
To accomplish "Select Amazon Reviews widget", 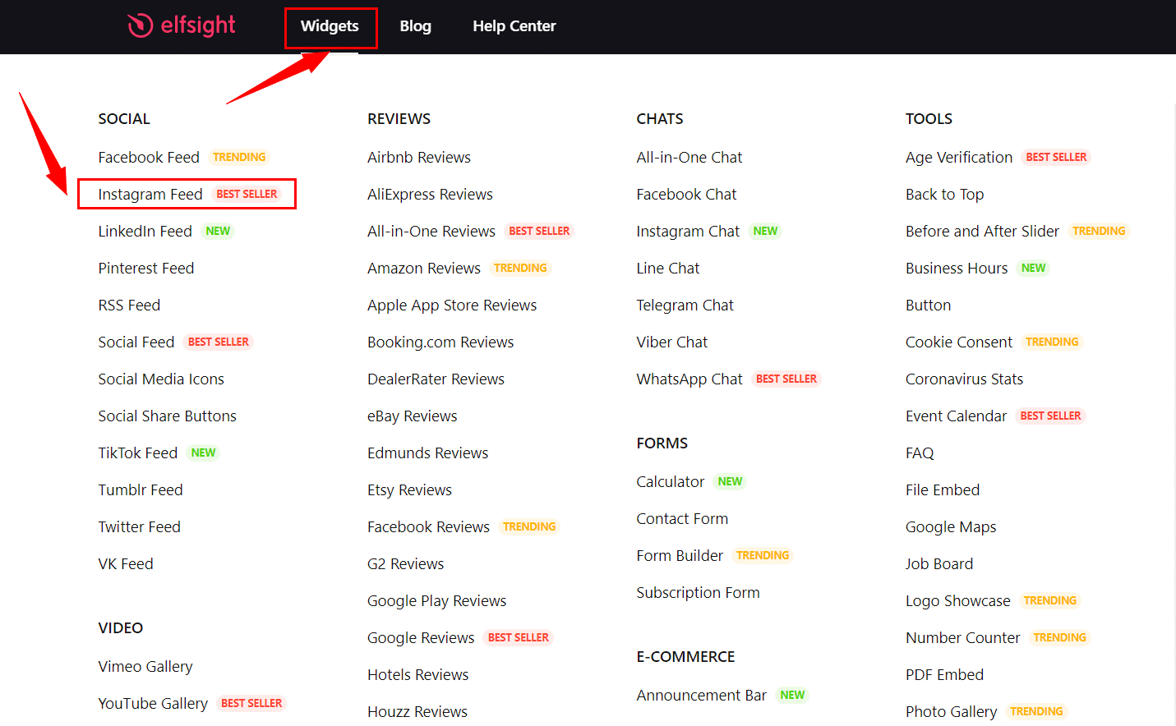I will pos(424,268).
